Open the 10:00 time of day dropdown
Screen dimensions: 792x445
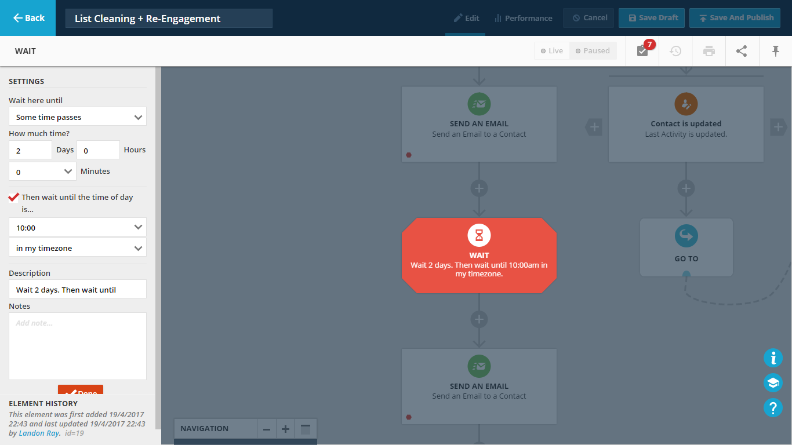pos(78,228)
